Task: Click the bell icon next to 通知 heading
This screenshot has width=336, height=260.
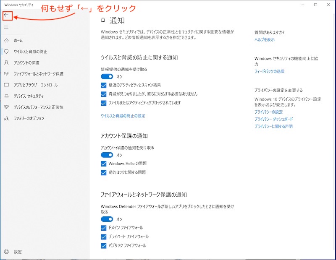Action: tap(103, 20)
